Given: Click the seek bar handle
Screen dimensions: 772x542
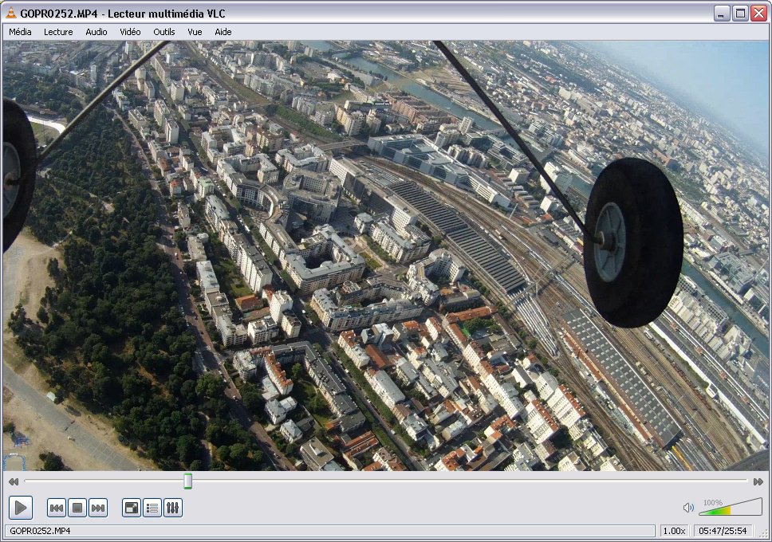Looking at the screenshot, I should point(187,481).
